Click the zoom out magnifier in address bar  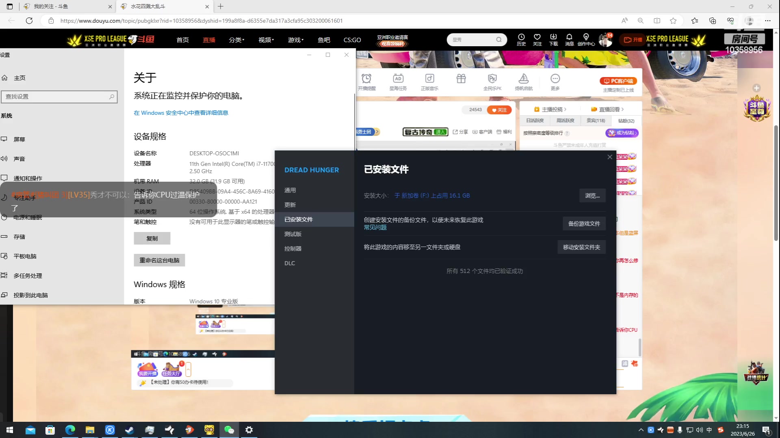click(x=641, y=21)
